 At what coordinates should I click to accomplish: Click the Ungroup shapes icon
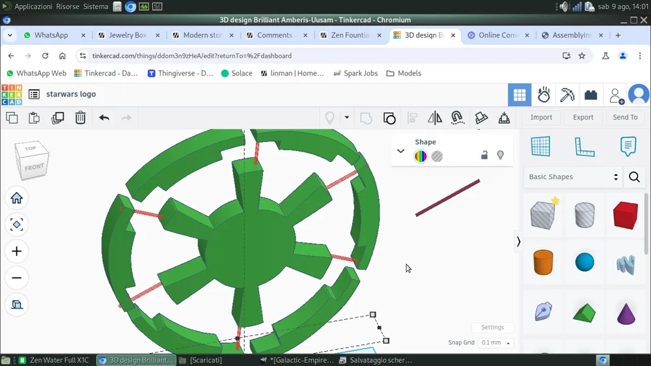pyautogui.click(x=389, y=118)
